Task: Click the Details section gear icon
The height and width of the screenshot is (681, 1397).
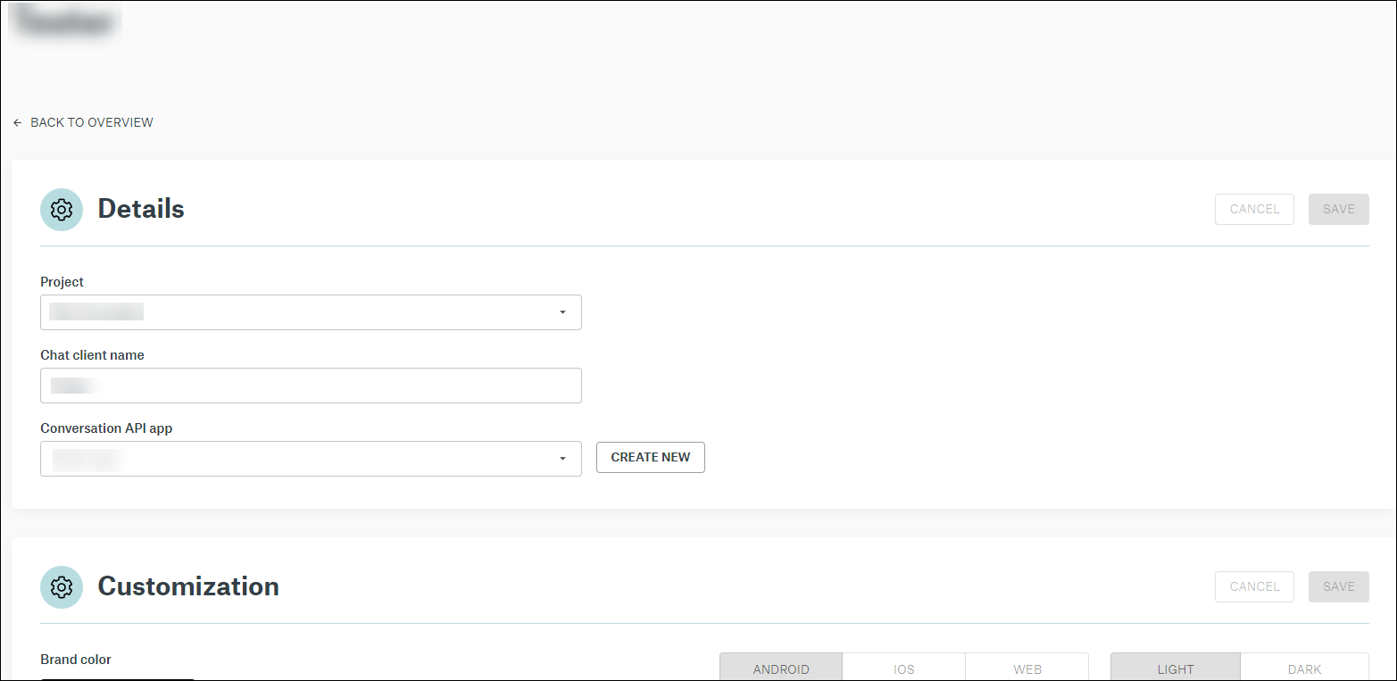Action: click(62, 209)
